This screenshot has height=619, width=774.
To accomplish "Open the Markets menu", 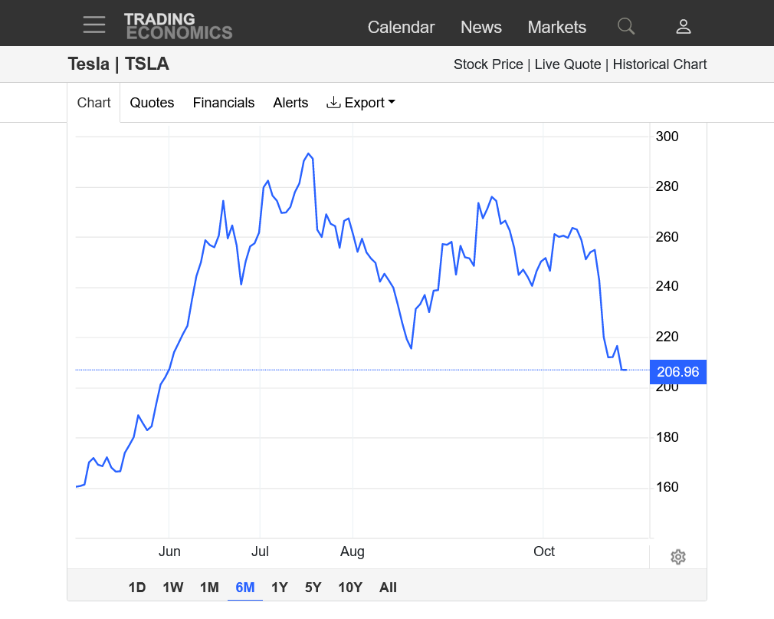I will (557, 27).
